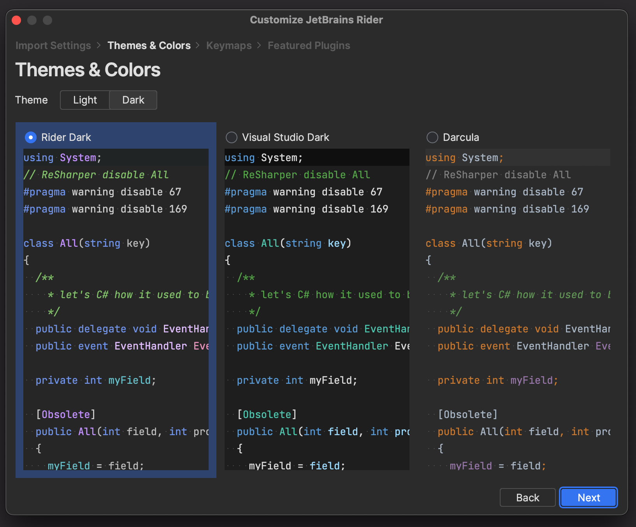Image resolution: width=636 pixels, height=527 pixels.
Task: Click '// ReSharper disable All' in Rider Dark preview
Action: tap(96, 175)
